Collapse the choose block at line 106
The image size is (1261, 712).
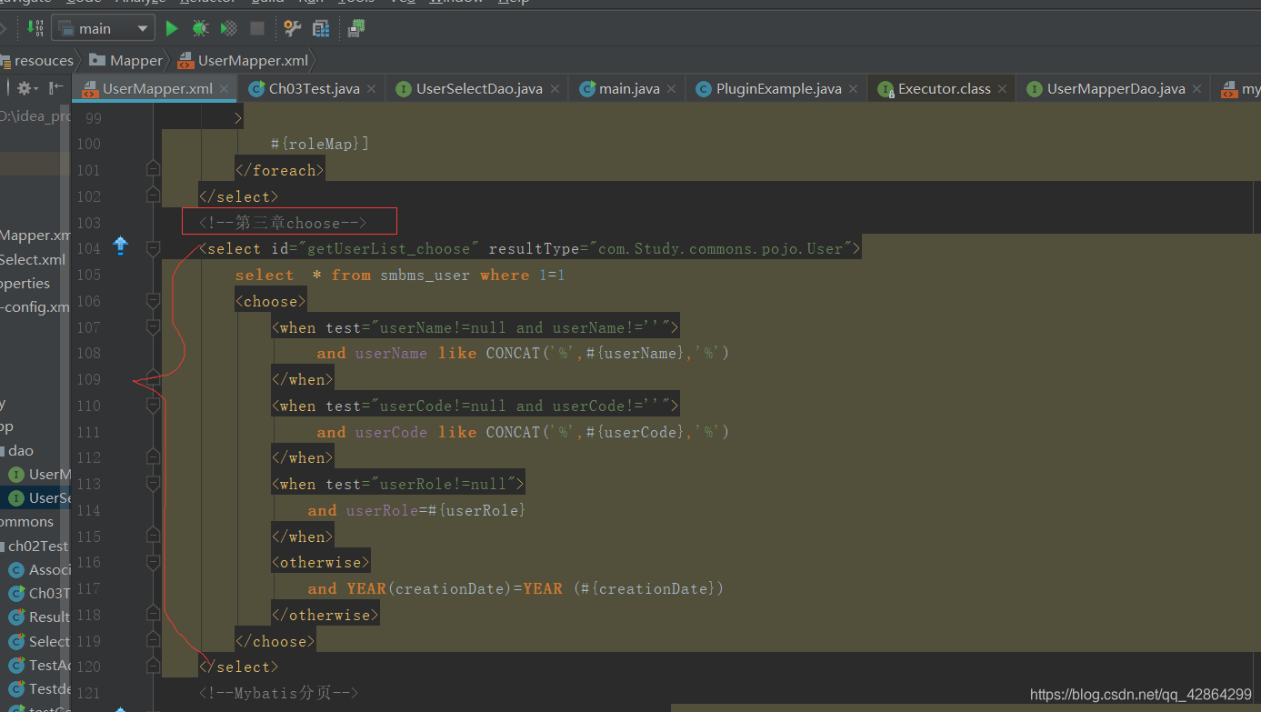(153, 301)
